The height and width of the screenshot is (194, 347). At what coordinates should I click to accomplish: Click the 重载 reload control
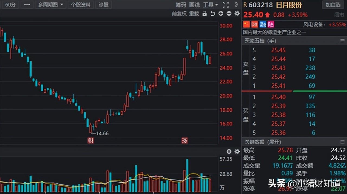pyautogui.click(x=194, y=14)
